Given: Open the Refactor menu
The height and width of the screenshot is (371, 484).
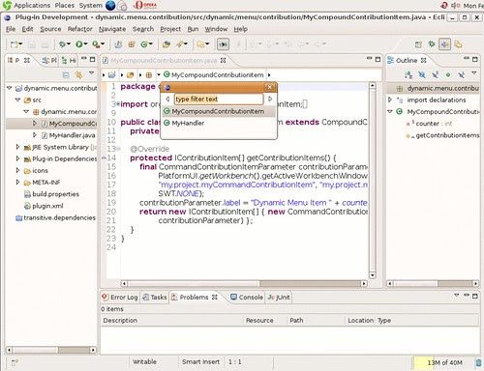Looking at the screenshot, I should pyautogui.click(x=79, y=29).
